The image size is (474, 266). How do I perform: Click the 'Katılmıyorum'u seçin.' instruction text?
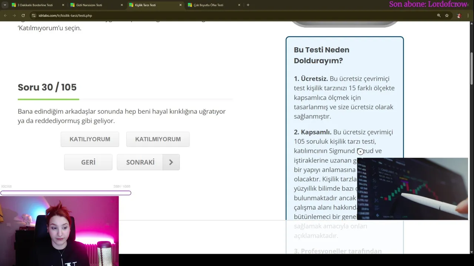coord(49,28)
